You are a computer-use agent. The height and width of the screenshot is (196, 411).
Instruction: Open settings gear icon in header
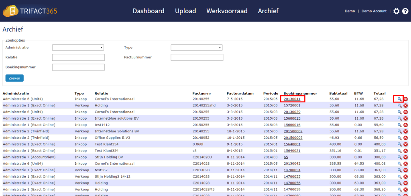click(396, 11)
